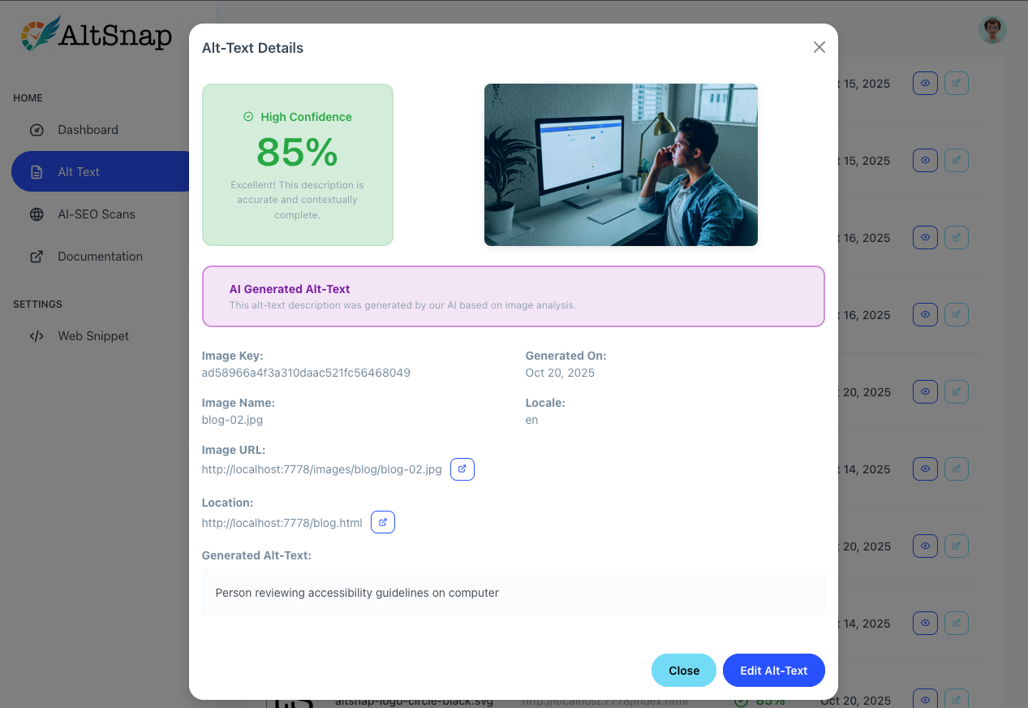1028x708 pixels.
Task: Open the Image URL via its external-link icon
Action: click(462, 468)
